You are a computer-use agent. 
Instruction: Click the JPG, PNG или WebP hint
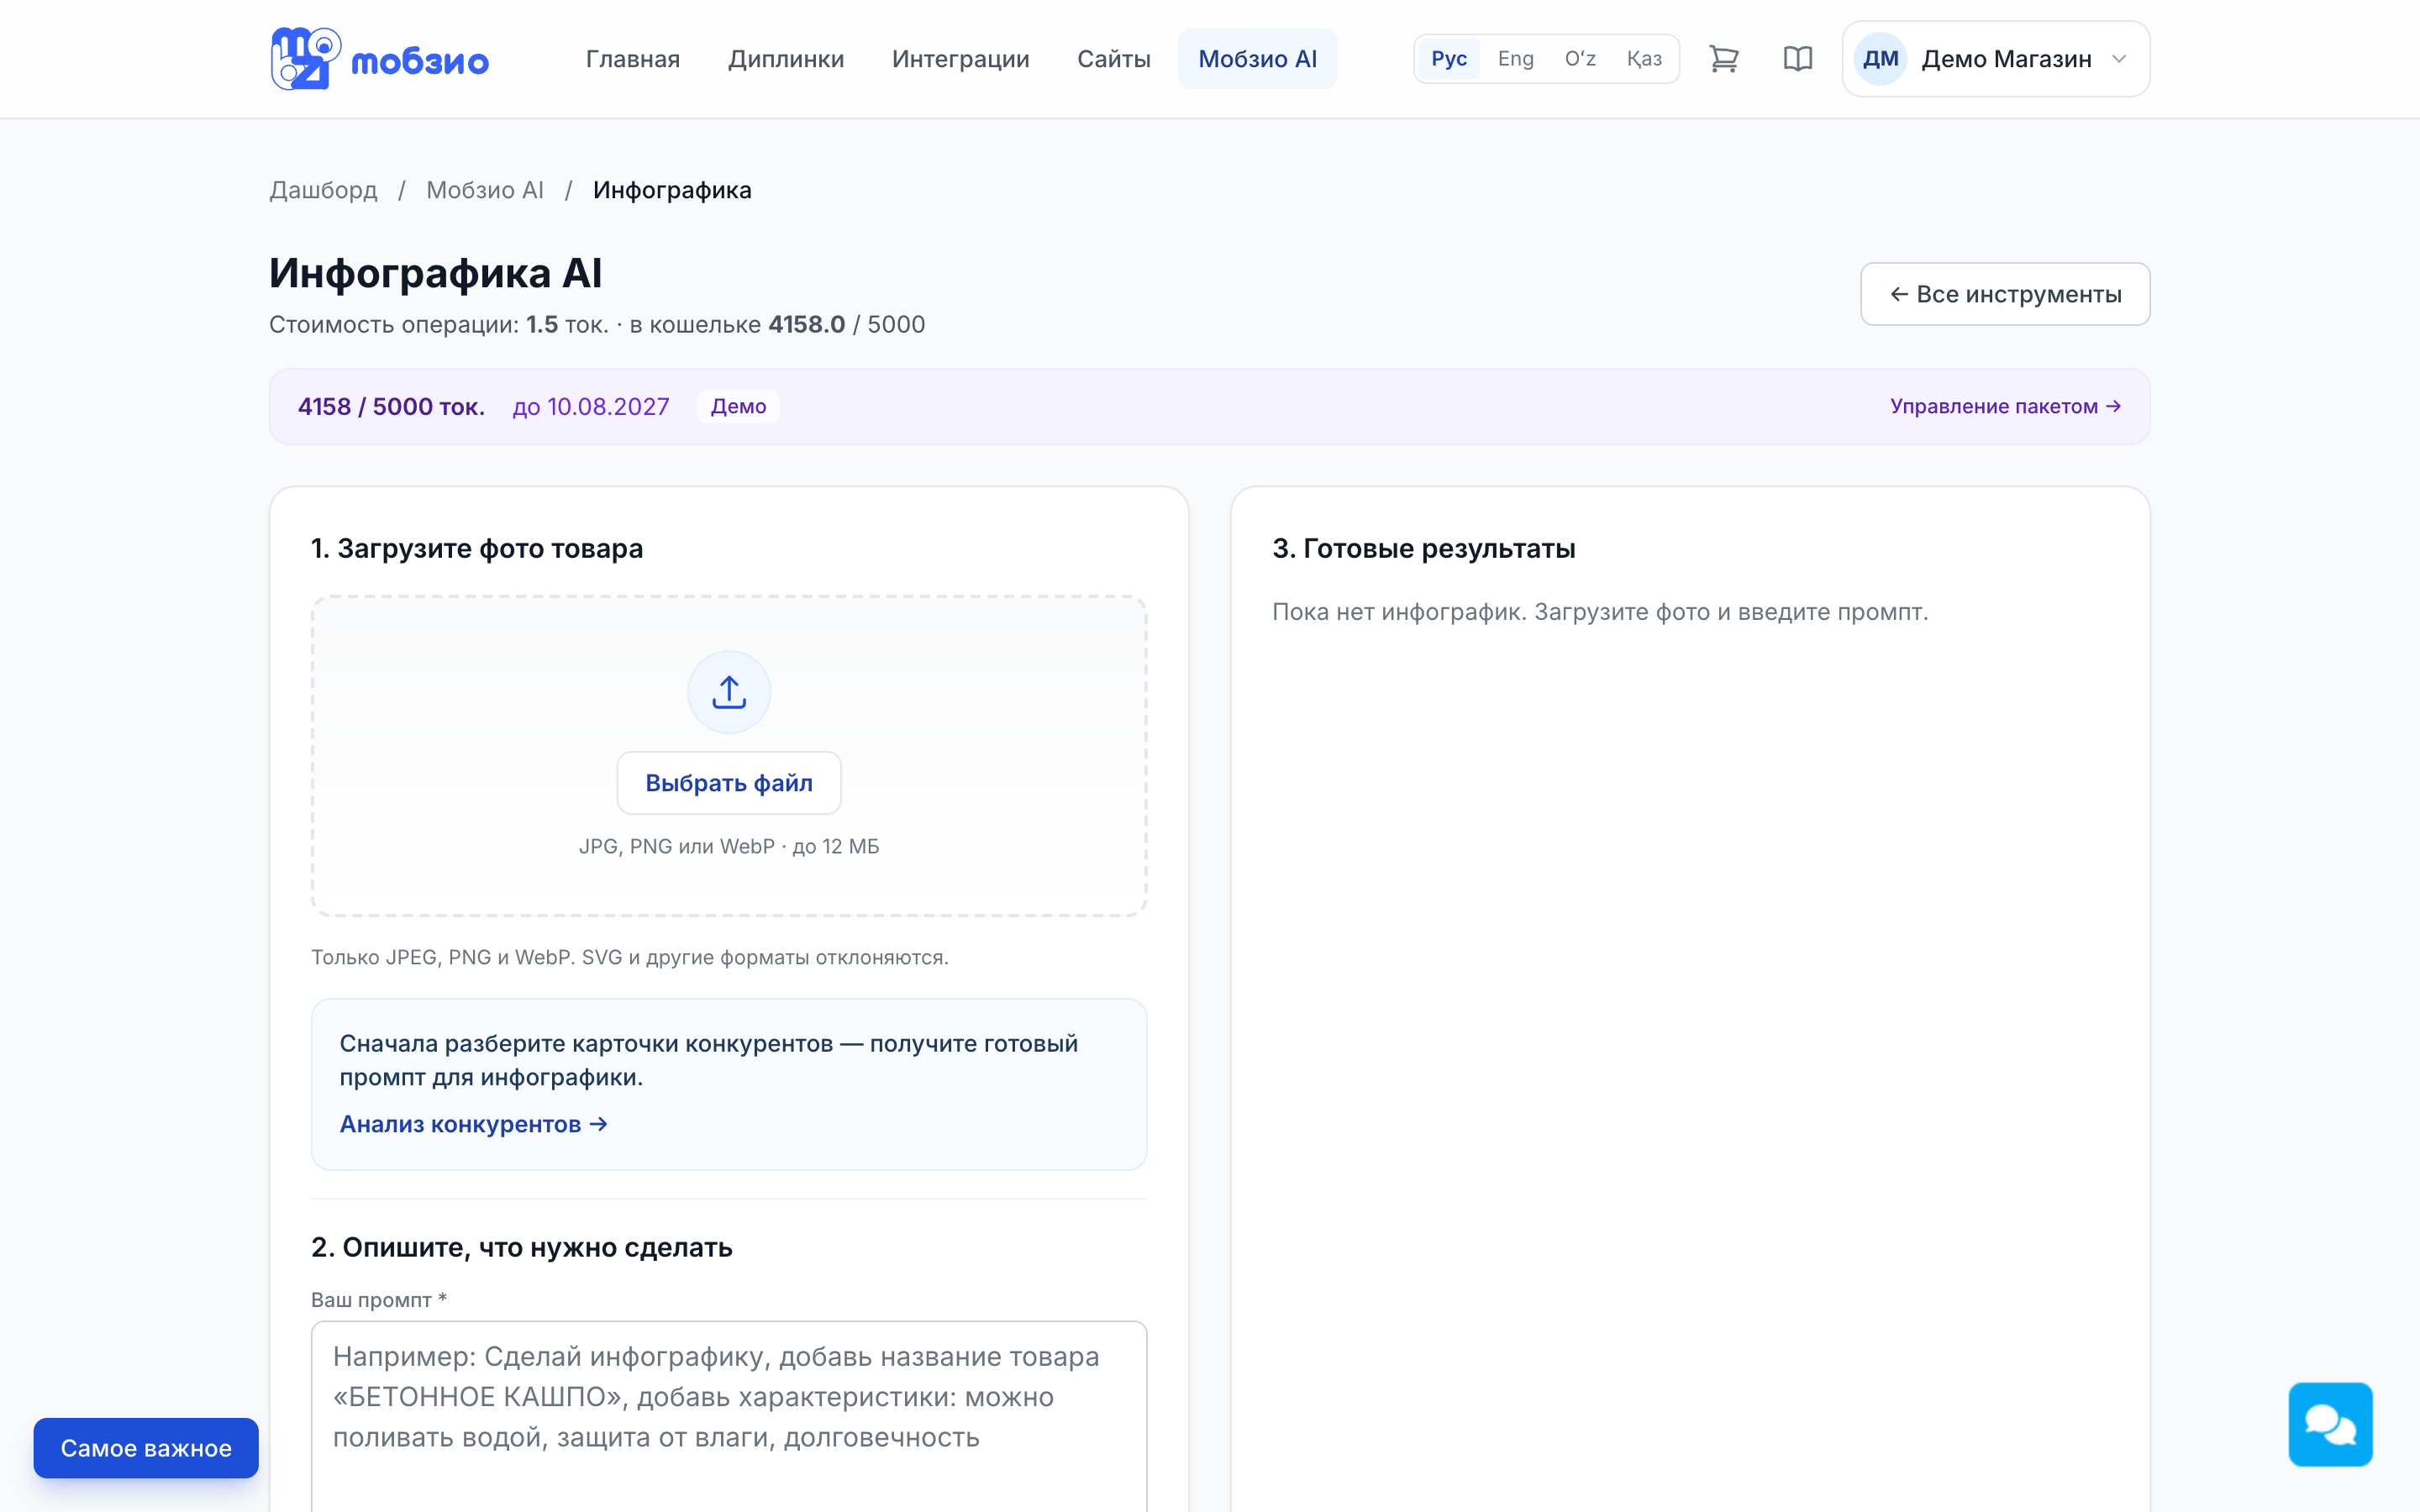tap(729, 846)
